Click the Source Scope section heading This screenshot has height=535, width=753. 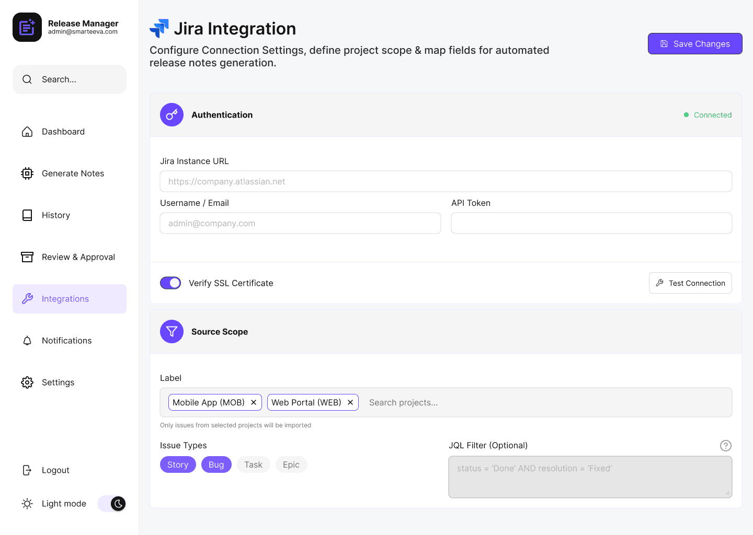coord(220,332)
